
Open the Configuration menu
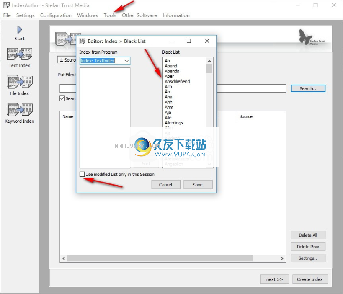[x=56, y=15]
